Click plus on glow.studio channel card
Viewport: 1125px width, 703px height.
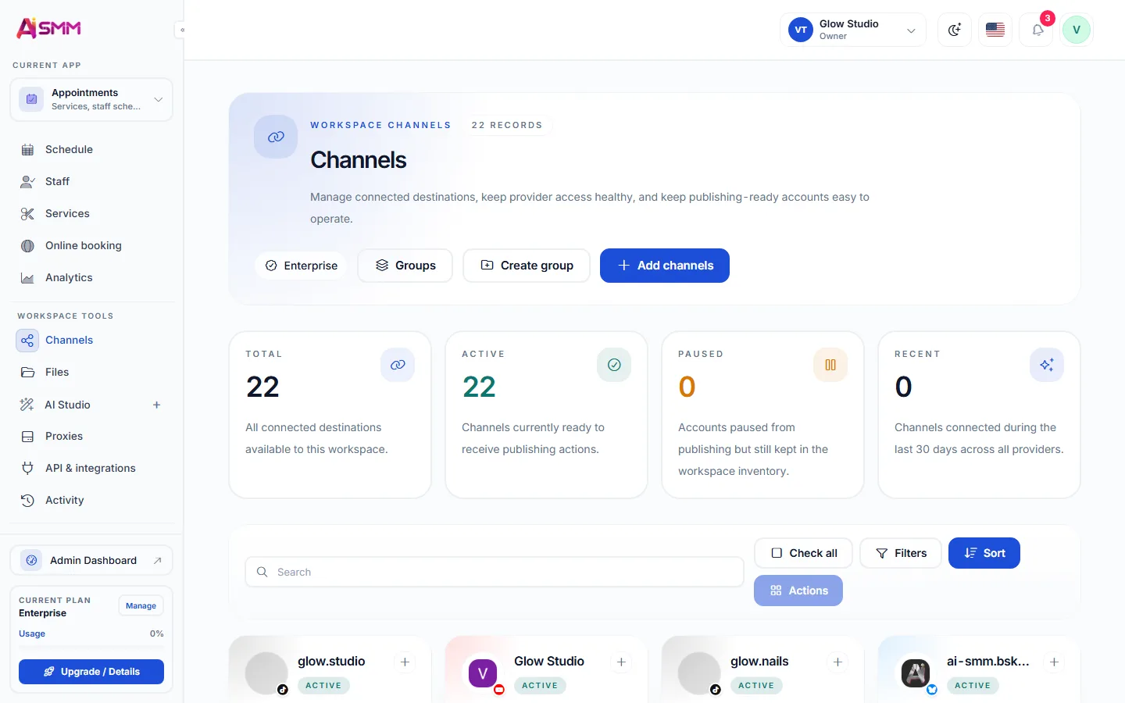click(x=405, y=662)
